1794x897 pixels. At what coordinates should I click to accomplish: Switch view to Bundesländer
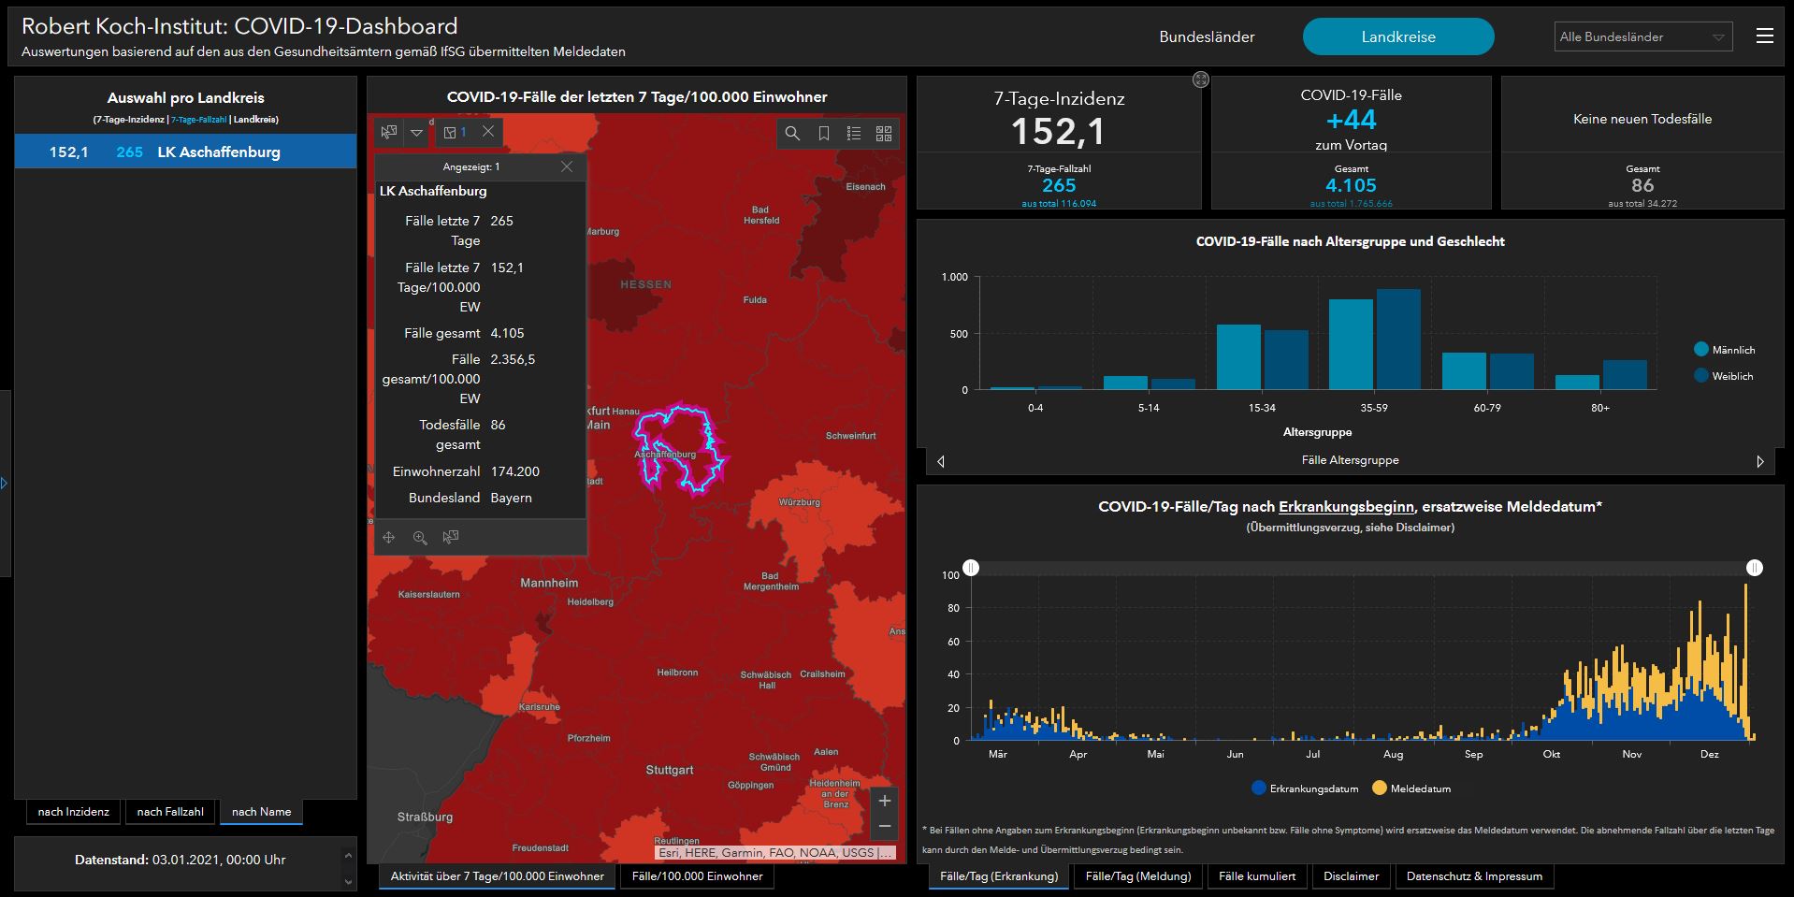(1207, 37)
